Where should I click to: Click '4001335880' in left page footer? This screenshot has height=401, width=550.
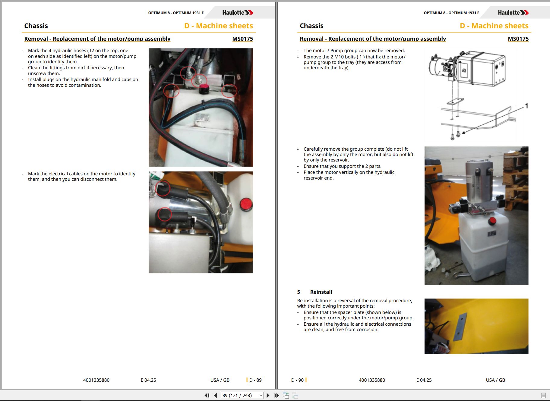tap(96, 380)
